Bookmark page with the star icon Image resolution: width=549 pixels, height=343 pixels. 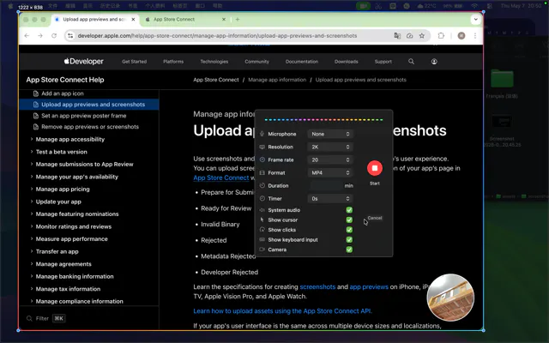422,36
